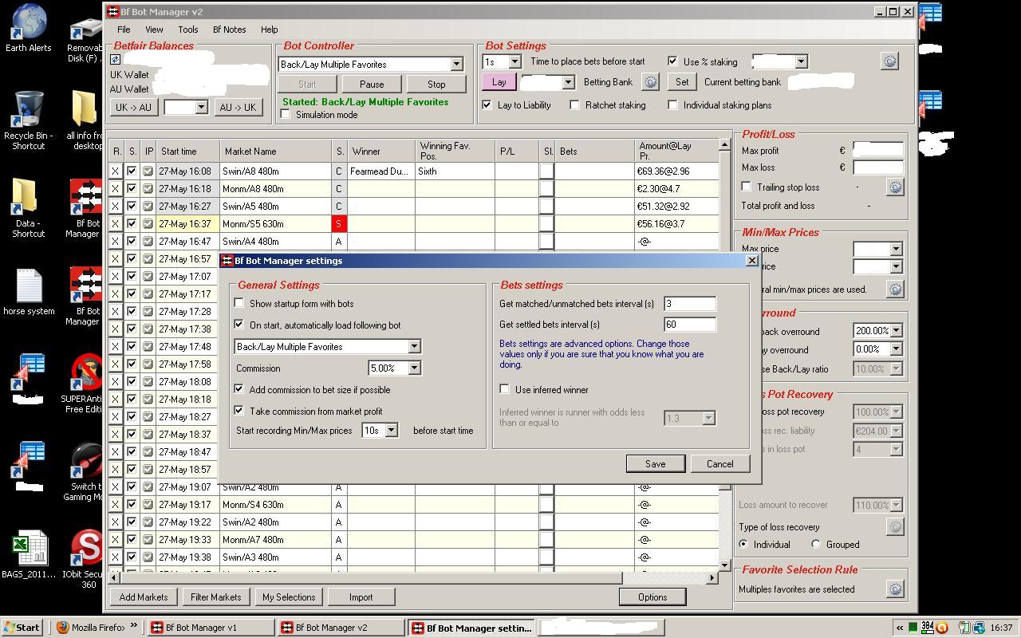Open wallet transfer amount dropdown
This screenshot has height=638, width=1021.
(x=201, y=107)
